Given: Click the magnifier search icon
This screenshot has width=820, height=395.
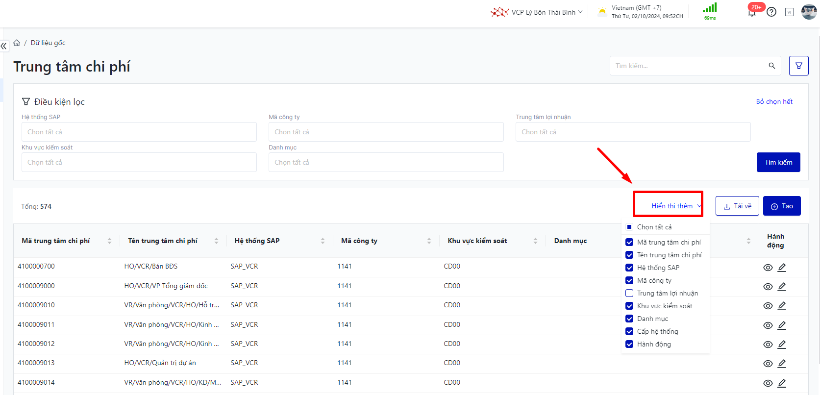Looking at the screenshot, I should [771, 66].
